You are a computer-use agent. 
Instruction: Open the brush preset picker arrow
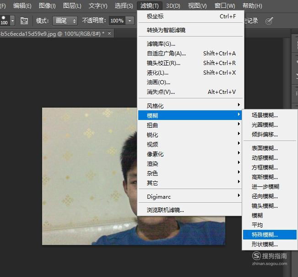click(x=12, y=20)
